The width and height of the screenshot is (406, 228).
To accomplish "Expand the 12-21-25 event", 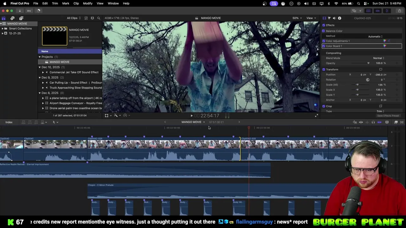I will [x=3, y=33].
